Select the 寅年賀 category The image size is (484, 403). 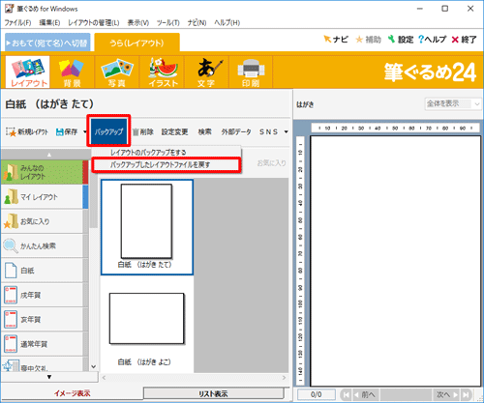42,319
